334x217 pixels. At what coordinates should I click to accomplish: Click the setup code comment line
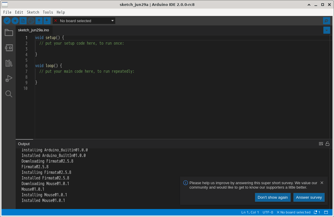pos(82,43)
